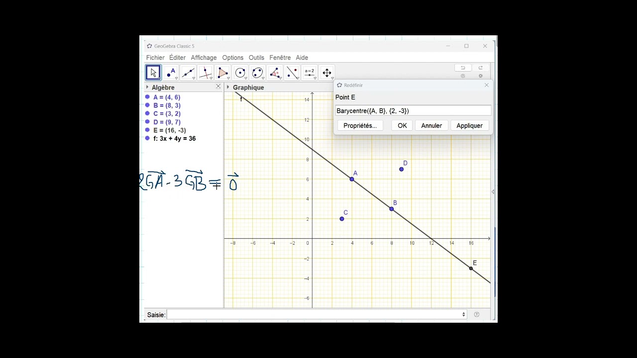Screen dimensions: 637x358
Task: Click the Annuler button
Action: (431, 125)
